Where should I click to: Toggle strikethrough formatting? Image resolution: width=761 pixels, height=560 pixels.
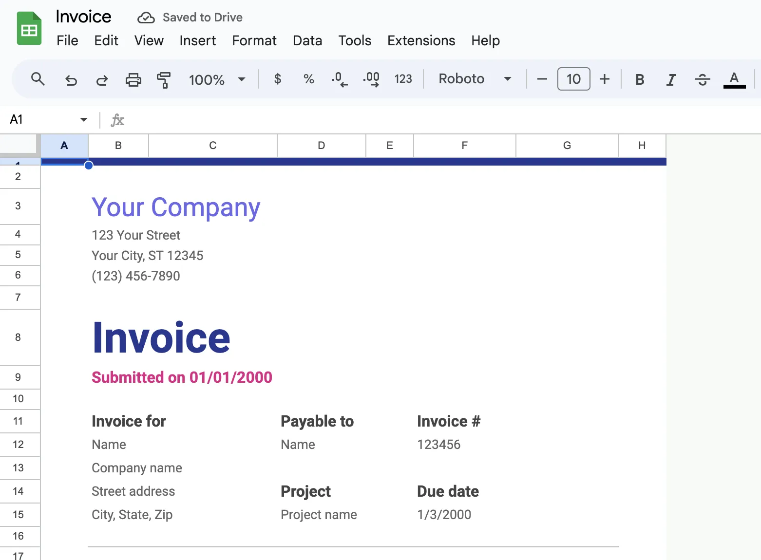[x=703, y=79]
